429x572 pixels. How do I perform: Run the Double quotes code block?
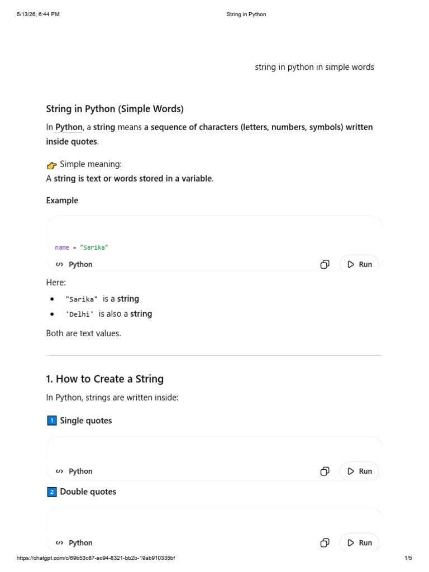359,543
